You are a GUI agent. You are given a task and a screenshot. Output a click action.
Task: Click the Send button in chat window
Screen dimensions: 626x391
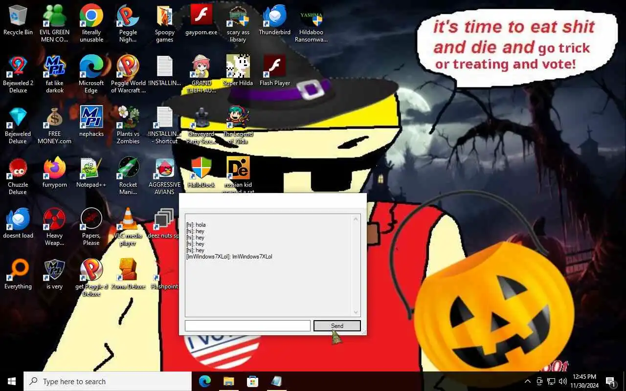pyautogui.click(x=337, y=326)
